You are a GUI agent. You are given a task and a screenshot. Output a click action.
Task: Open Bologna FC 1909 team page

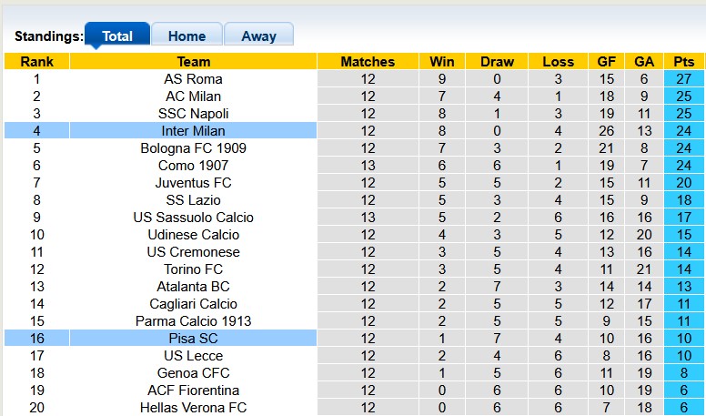193,148
